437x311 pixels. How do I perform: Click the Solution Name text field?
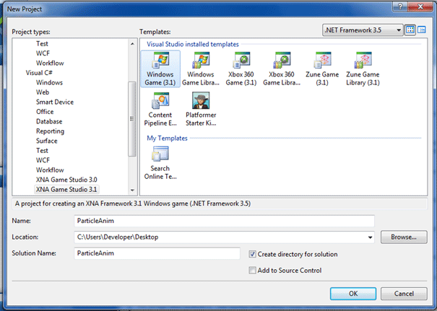click(x=157, y=253)
